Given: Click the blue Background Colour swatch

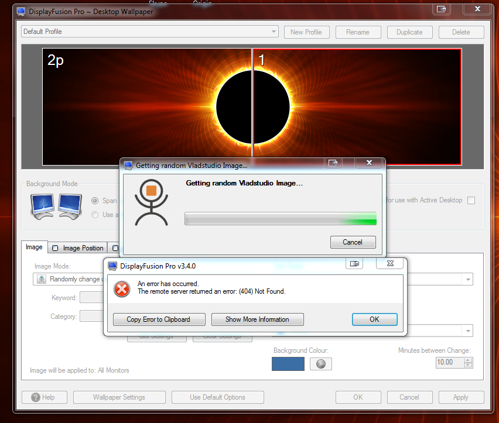Looking at the screenshot, I should [x=288, y=364].
